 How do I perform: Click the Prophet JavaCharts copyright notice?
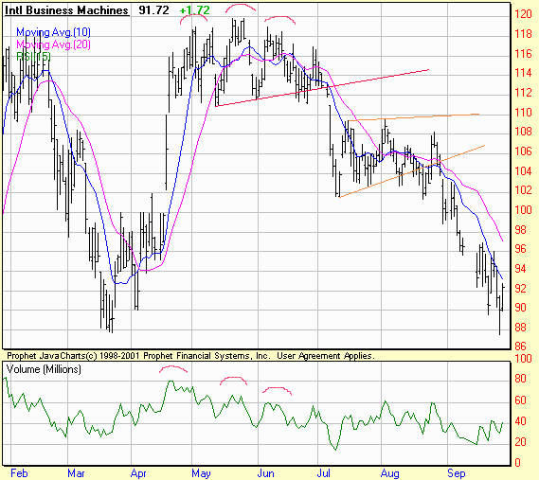[x=190, y=356]
